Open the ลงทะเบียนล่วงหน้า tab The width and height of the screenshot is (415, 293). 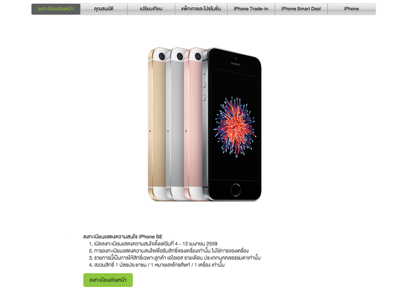[x=56, y=9]
